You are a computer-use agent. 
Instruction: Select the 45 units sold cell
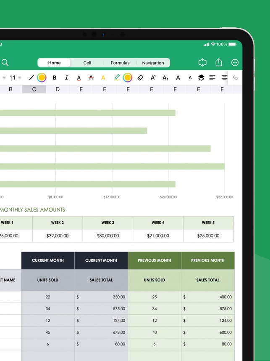click(48, 332)
